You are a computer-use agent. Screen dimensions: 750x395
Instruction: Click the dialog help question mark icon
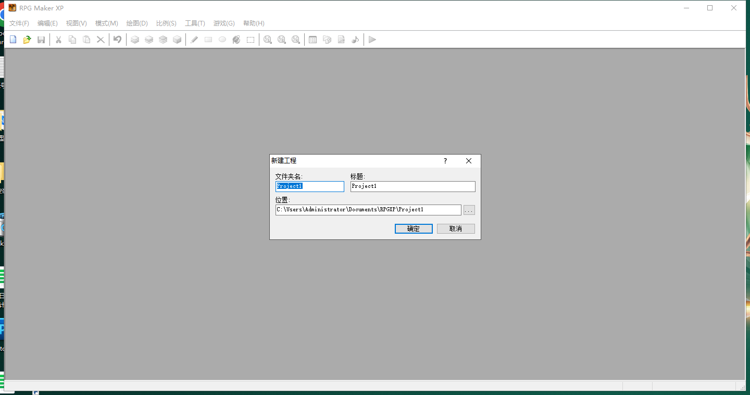coord(445,161)
